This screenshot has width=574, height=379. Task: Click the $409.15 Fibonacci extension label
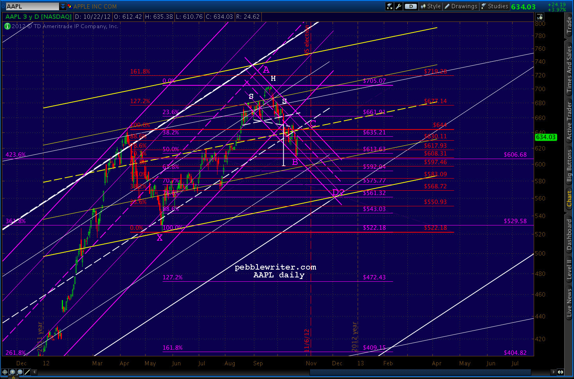[x=374, y=348]
